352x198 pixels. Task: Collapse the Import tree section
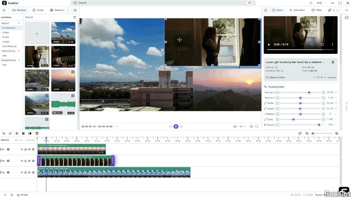[19, 23]
